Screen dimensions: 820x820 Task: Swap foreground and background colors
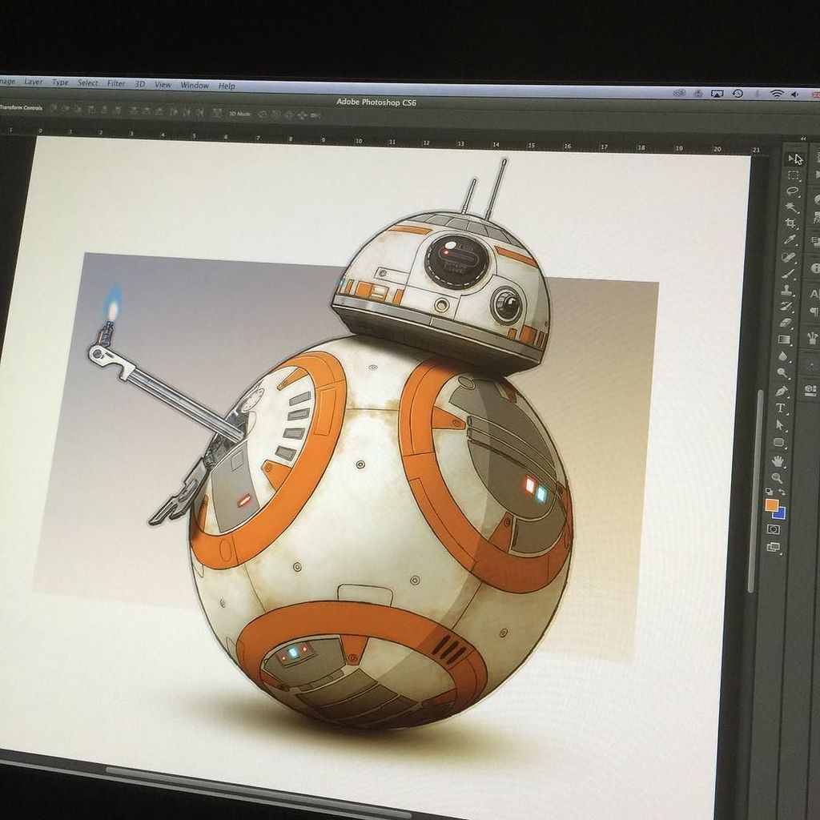pos(782,492)
